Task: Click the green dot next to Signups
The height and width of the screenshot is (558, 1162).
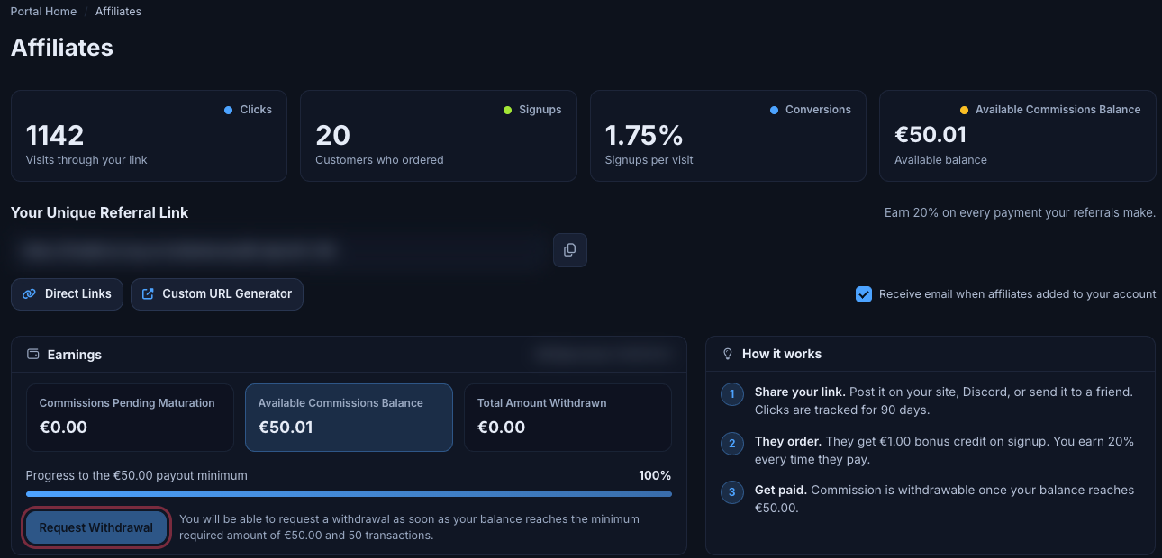Action: click(508, 110)
